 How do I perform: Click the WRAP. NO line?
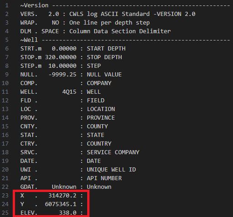click(x=85, y=23)
